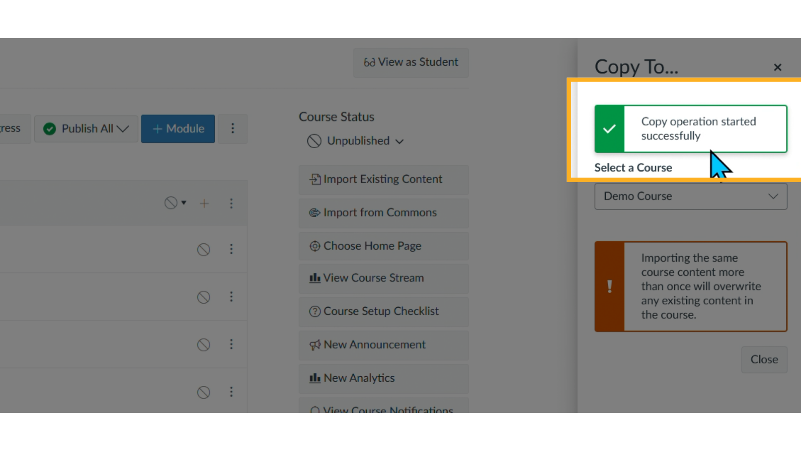Click the + Module button

(178, 129)
